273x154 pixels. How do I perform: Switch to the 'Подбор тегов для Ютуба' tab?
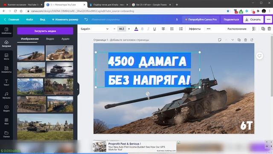click(x=109, y=5)
